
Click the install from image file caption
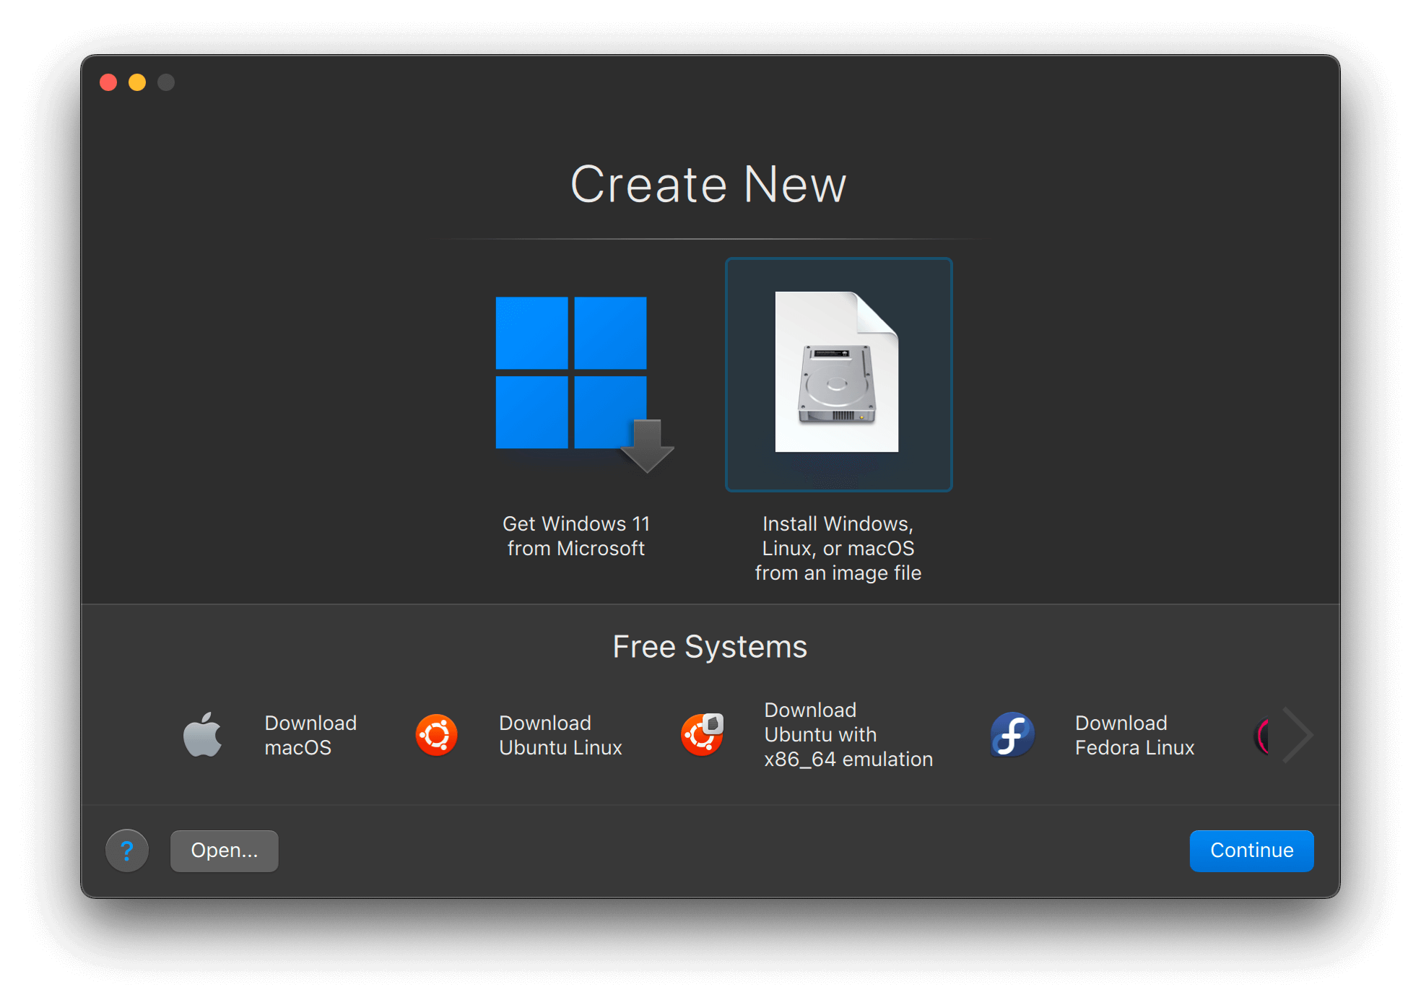pyautogui.click(x=838, y=548)
